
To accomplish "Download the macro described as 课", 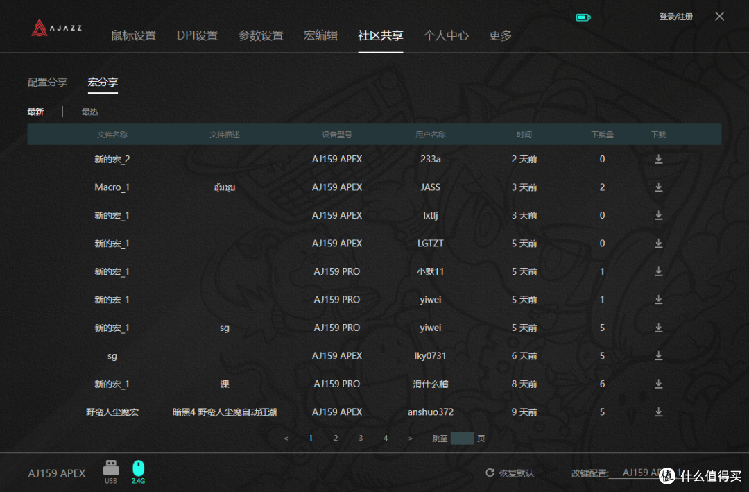I will click(658, 384).
